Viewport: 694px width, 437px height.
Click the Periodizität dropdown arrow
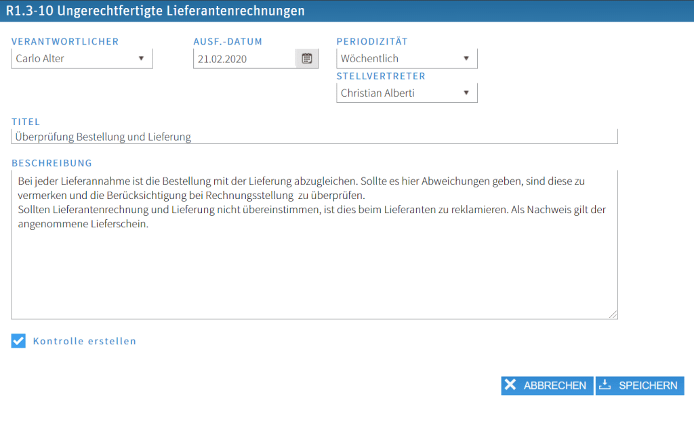pos(466,58)
